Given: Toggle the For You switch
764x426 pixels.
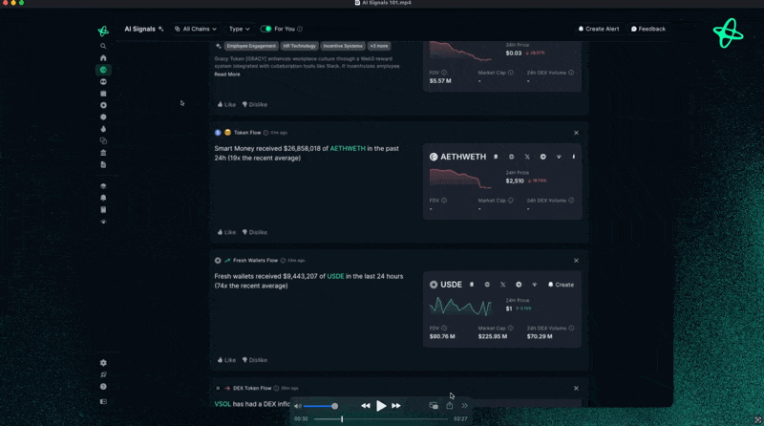Looking at the screenshot, I should [265, 30].
